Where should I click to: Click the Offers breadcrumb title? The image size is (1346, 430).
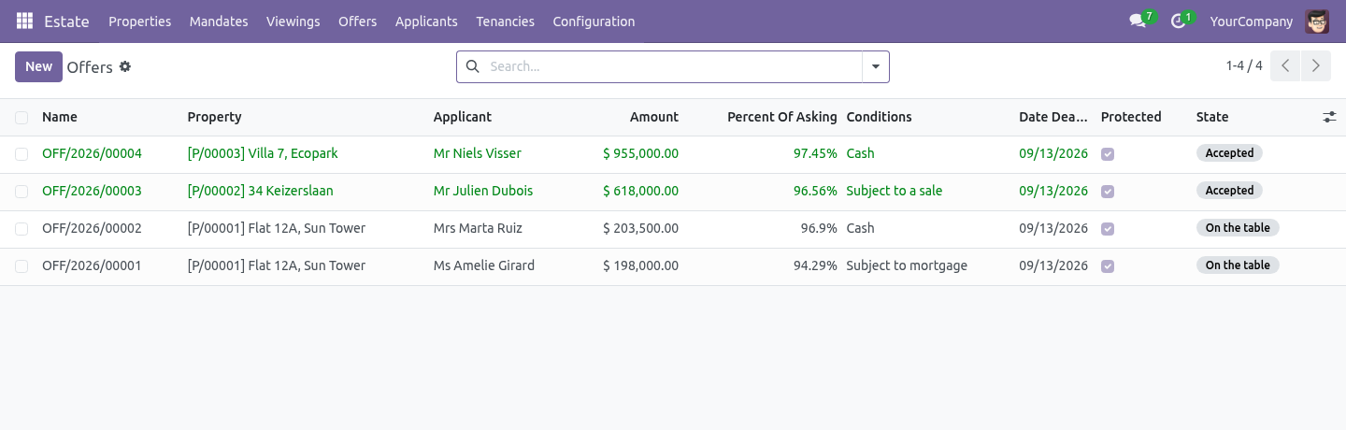(x=90, y=67)
